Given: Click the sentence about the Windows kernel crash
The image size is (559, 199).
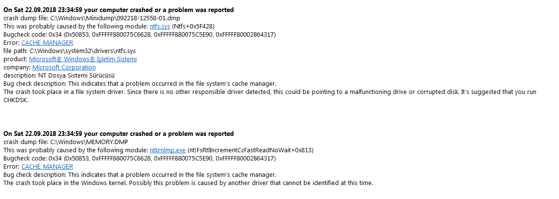Looking at the screenshot, I should (188, 183).
